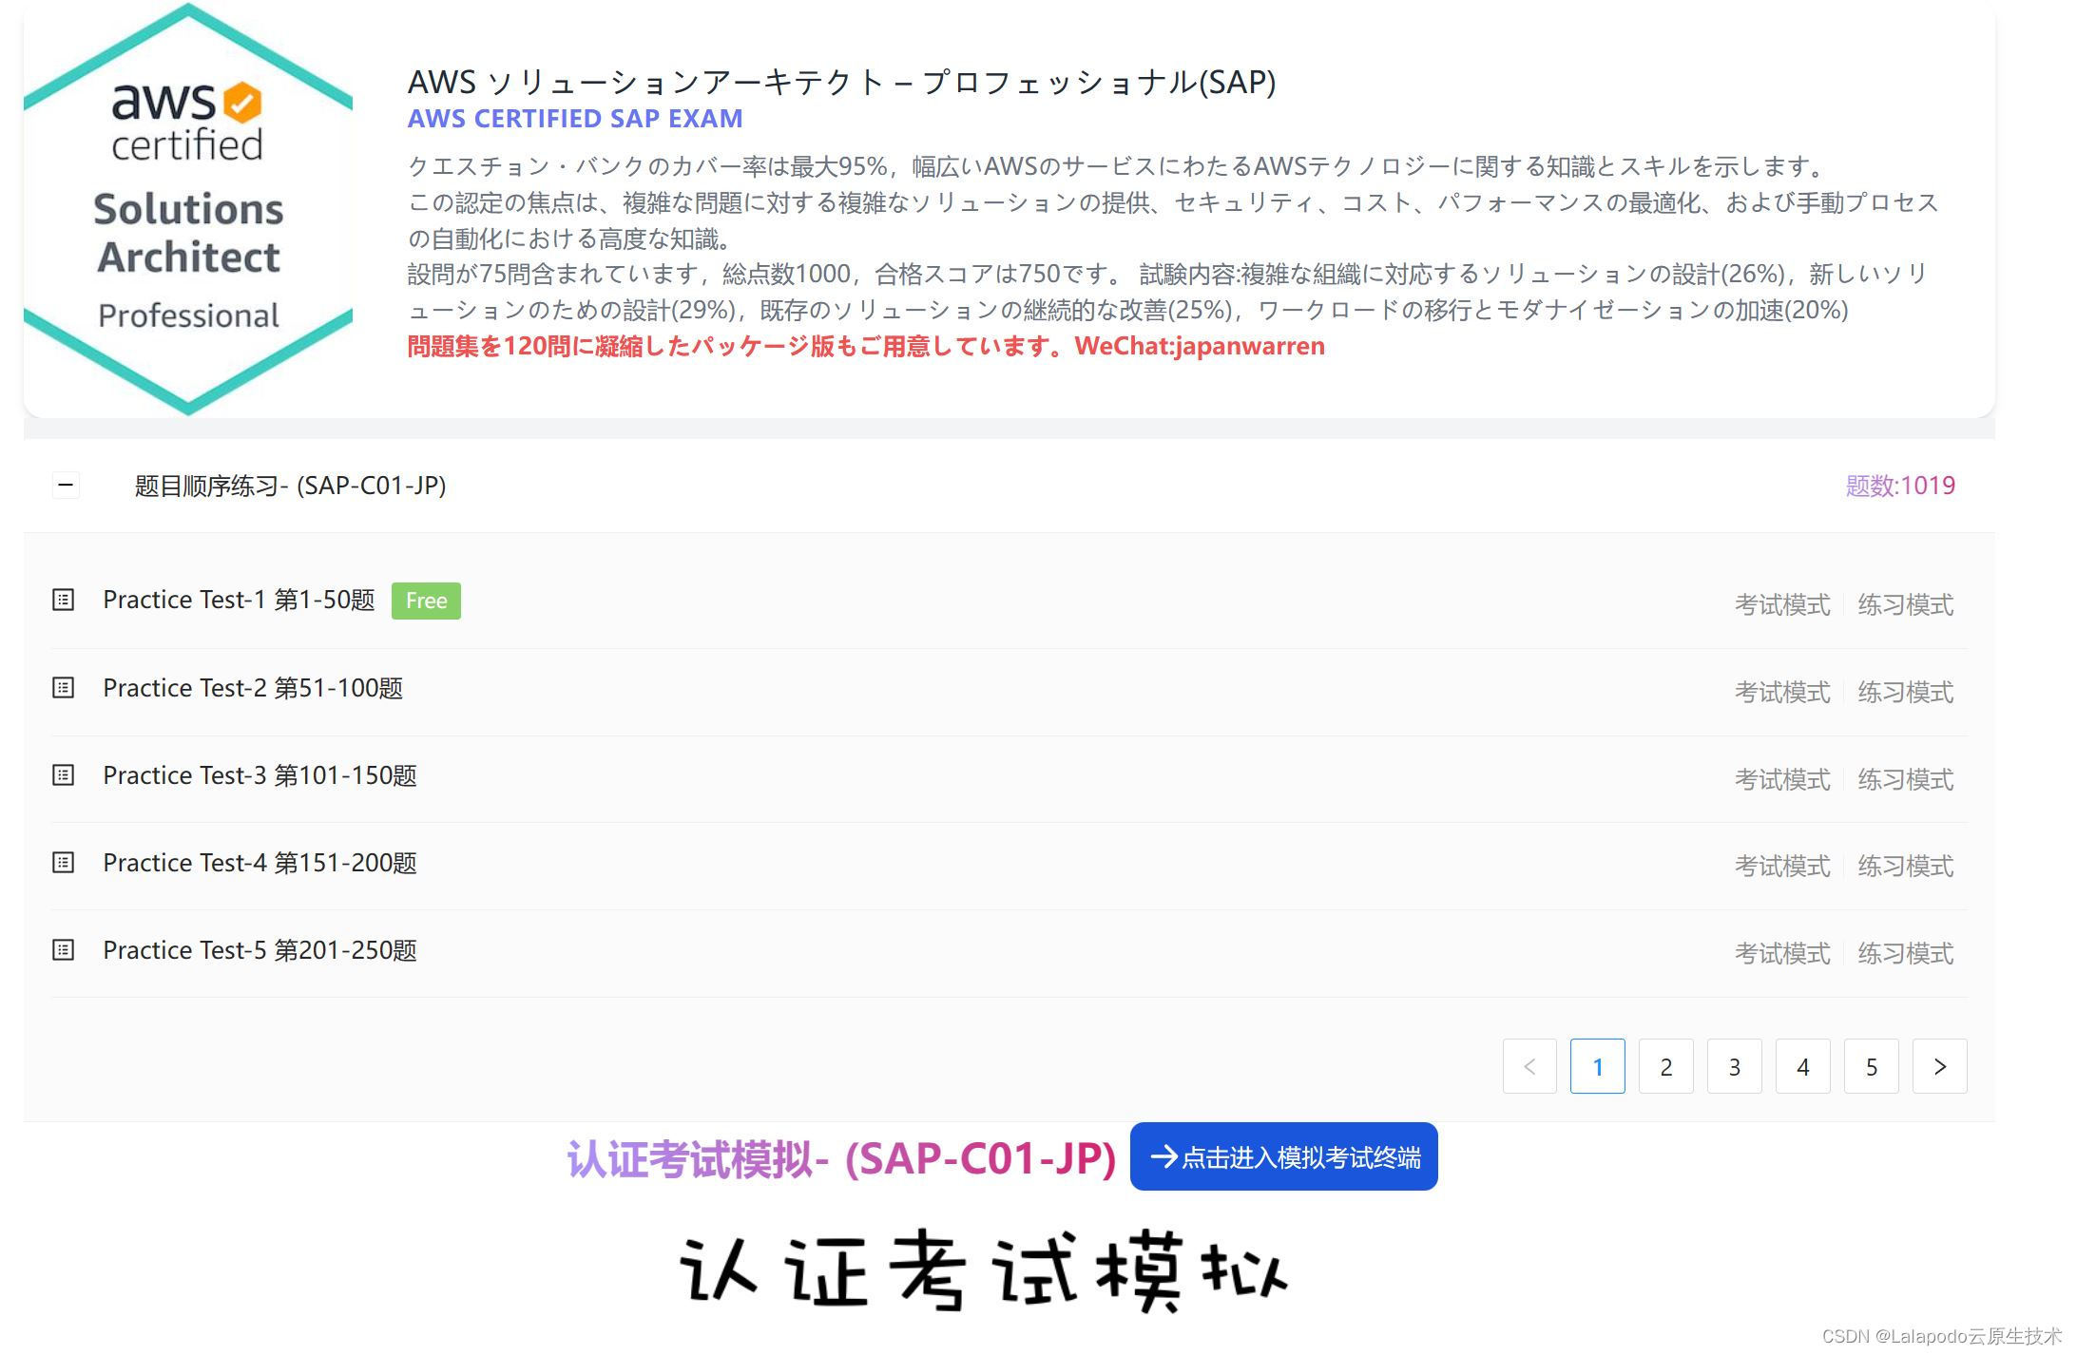The width and height of the screenshot is (2077, 1355).
Task: Click the handwritten 认证考试模拟 banner image
Action: point(984,1270)
